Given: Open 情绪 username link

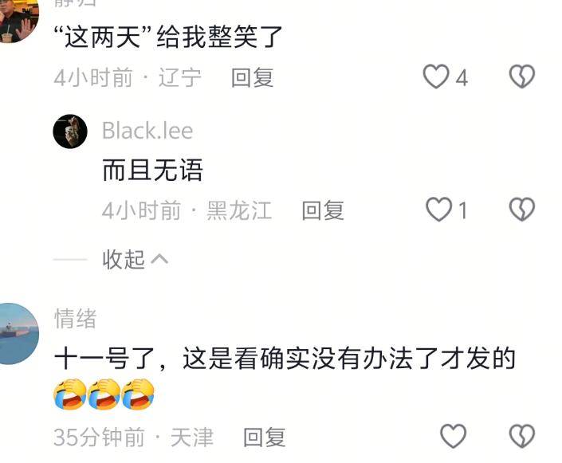Looking at the screenshot, I should [75, 318].
